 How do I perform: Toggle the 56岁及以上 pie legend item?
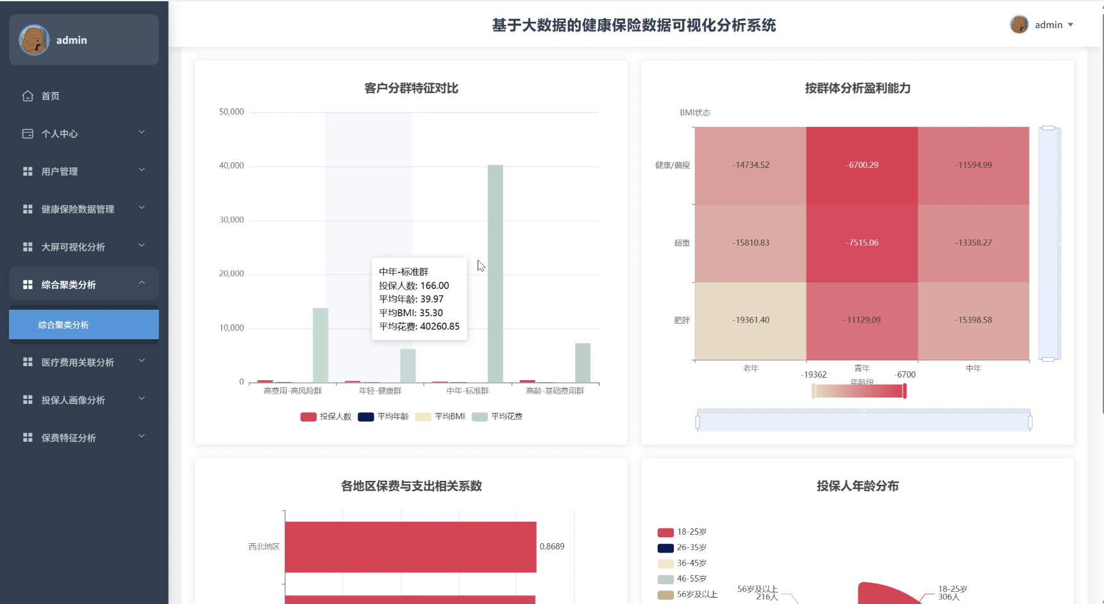click(x=687, y=594)
